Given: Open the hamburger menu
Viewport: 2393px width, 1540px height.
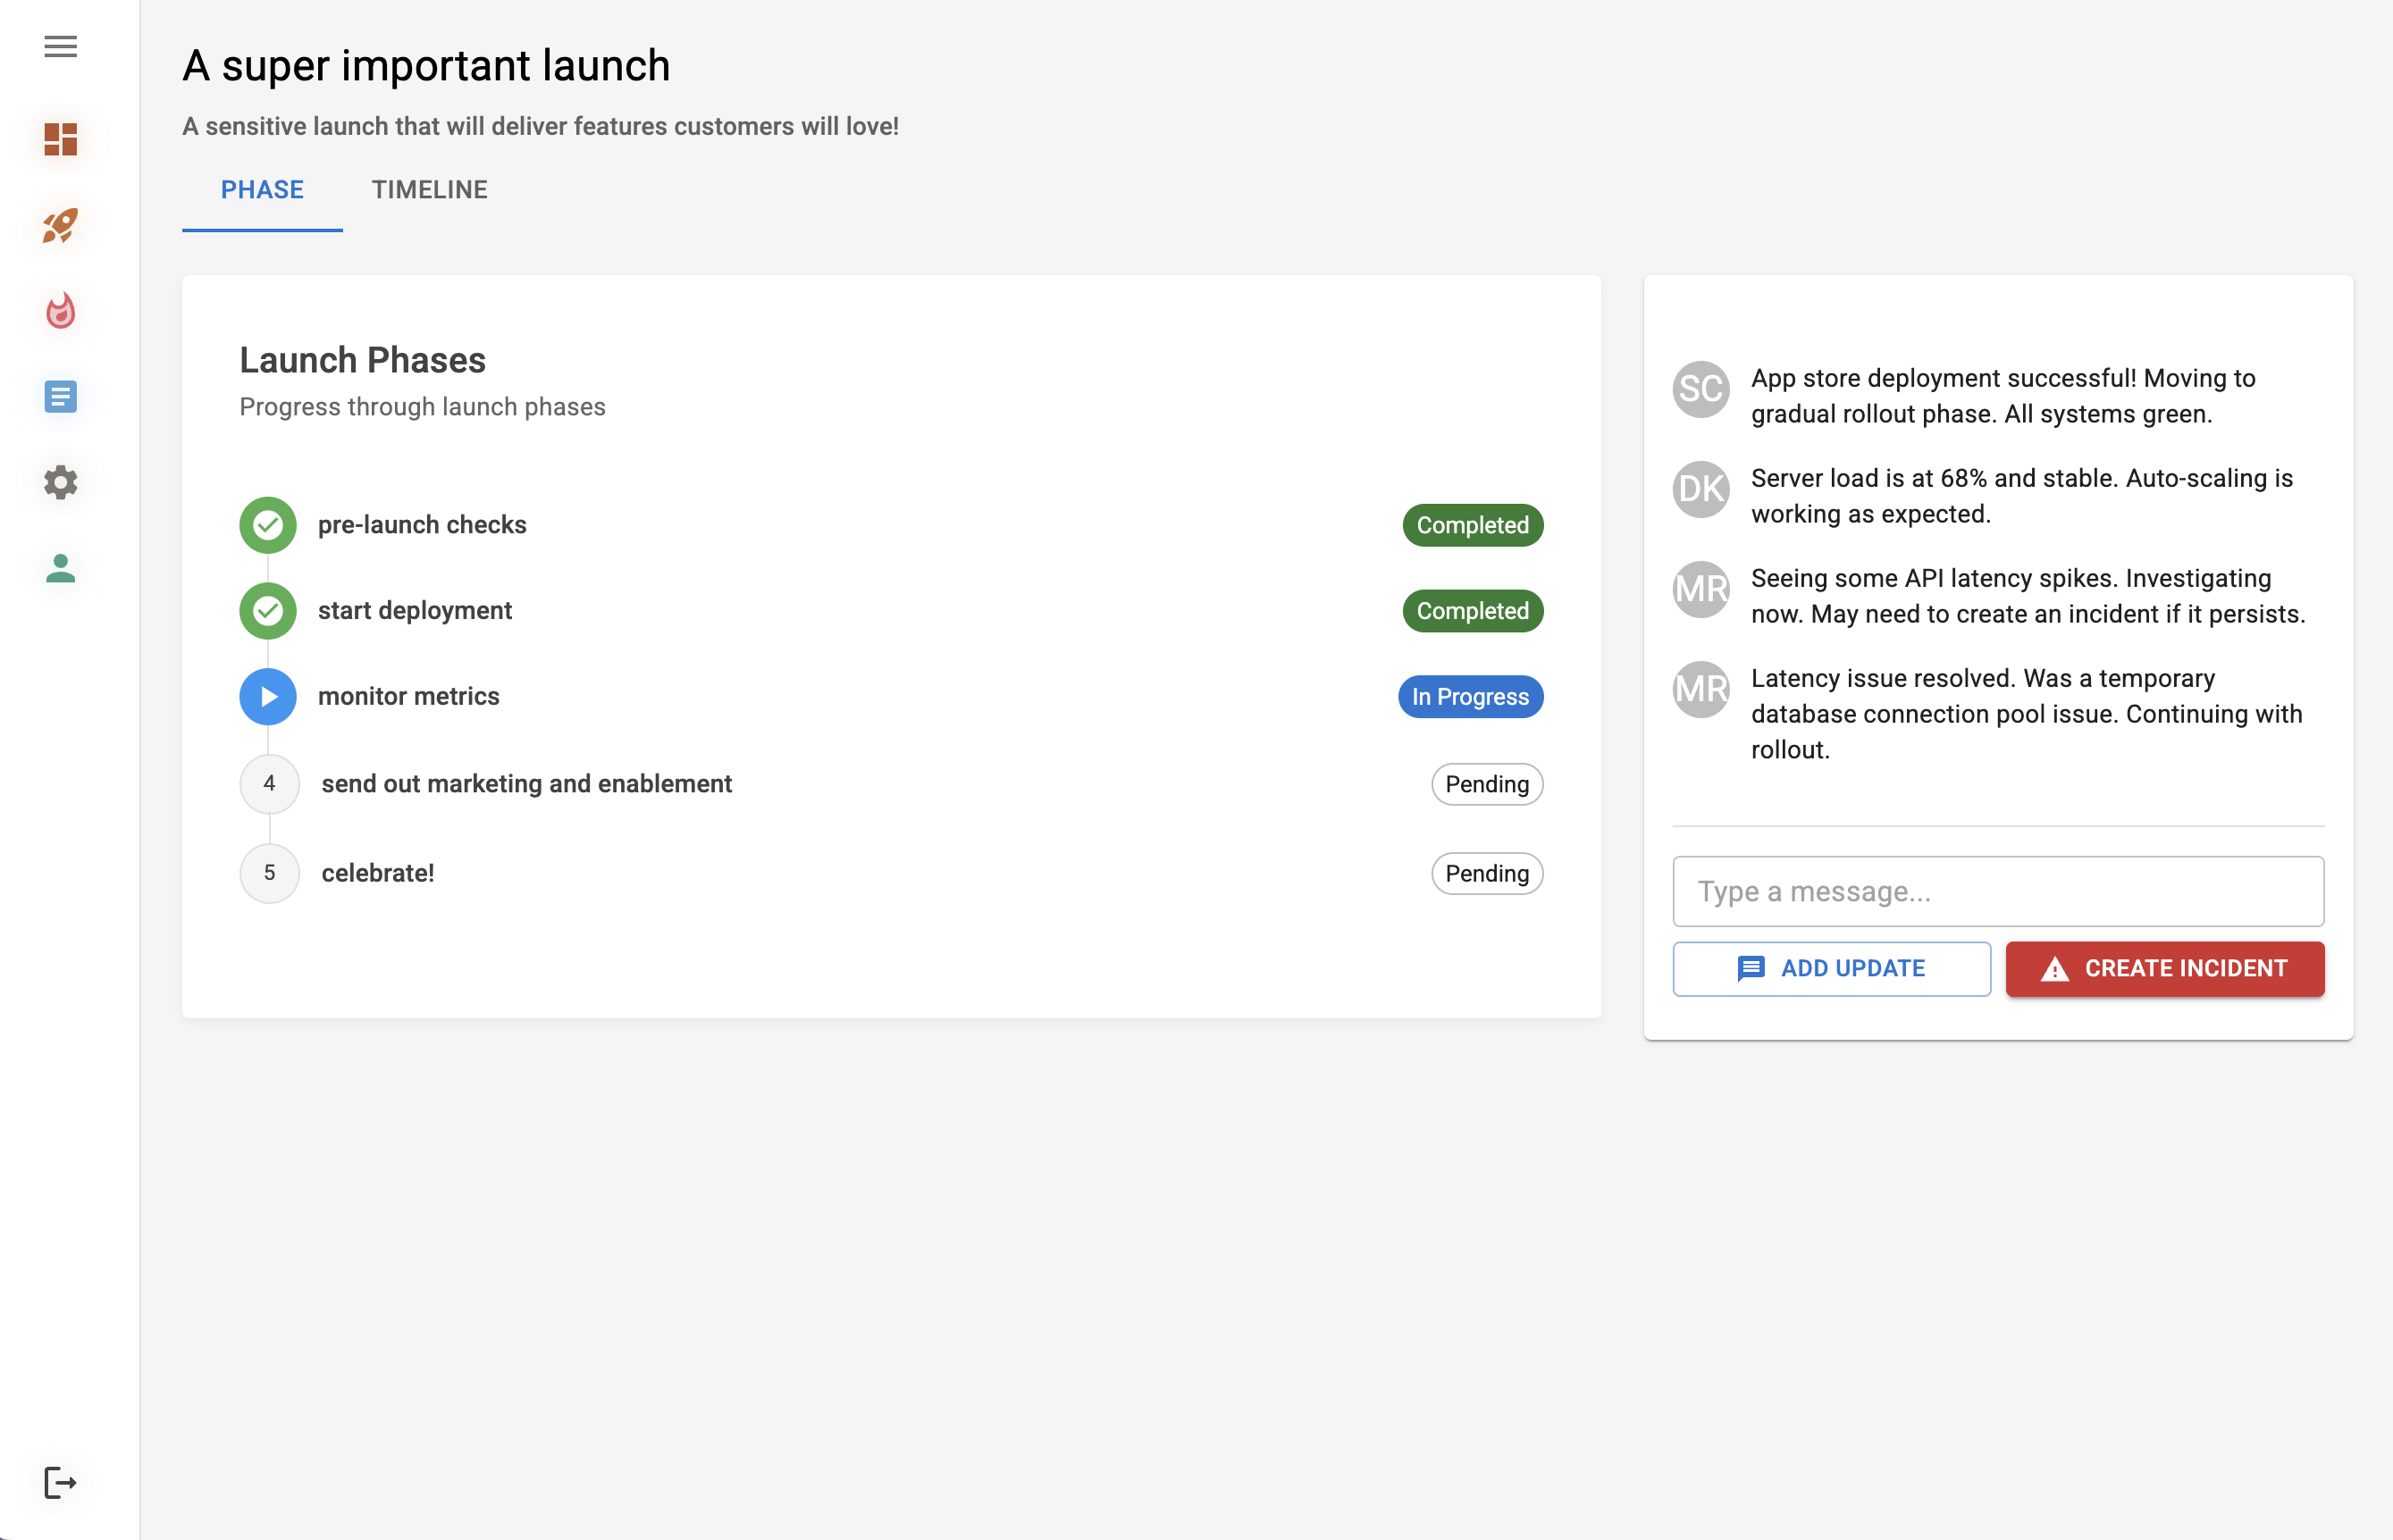Looking at the screenshot, I should click(x=61, y=46).
